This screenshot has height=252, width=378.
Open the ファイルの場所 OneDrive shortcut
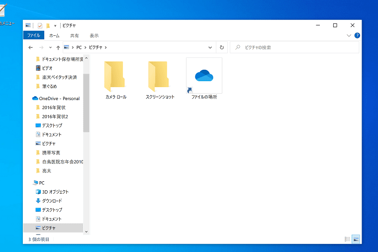coord(204,79)
